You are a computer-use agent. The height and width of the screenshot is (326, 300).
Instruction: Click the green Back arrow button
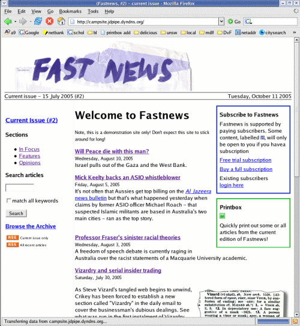(x=8, y=22)
